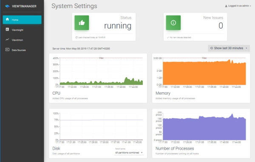Click the Disk usage line chart

[x=101, y=126]
